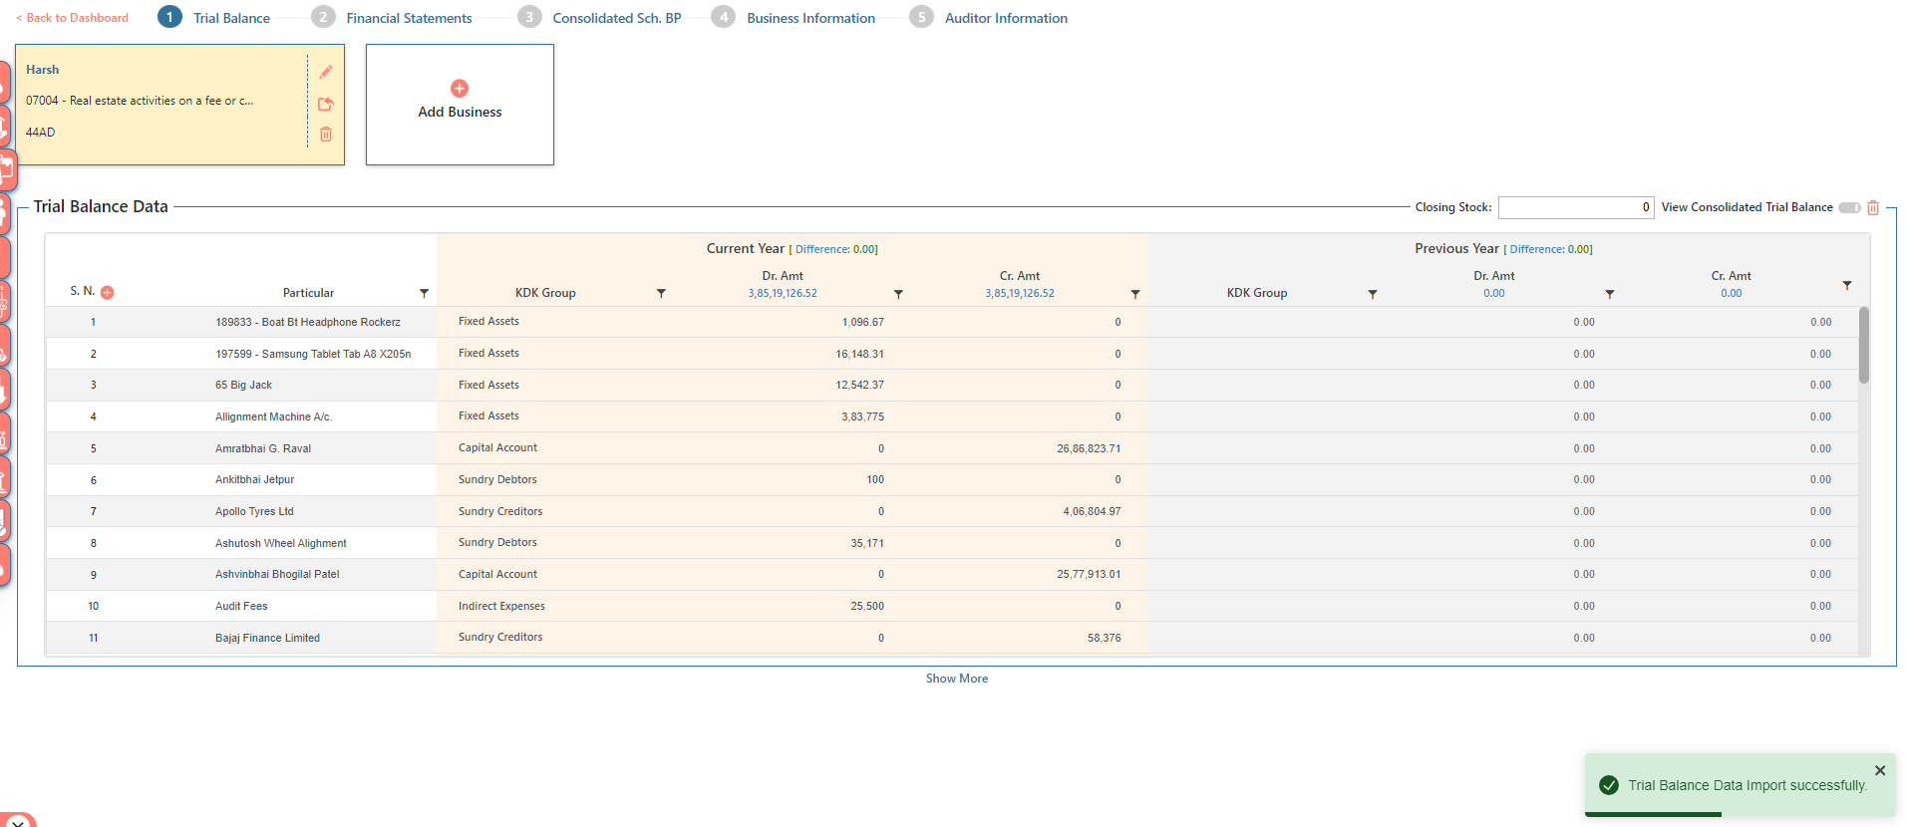The image size is (1908, 827).
Task: Click the export icon on Harsh business card
Action: [325, 104]
